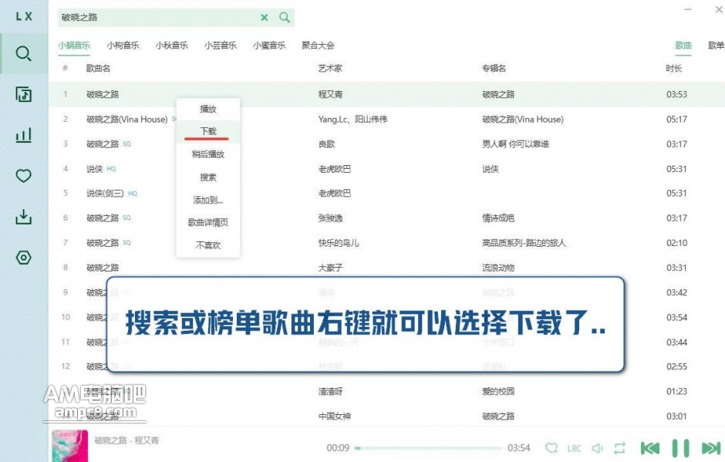725x462 pixels.
Task: Switch to 小枸音乐 source tab
Action: click(x=123, y=46)
